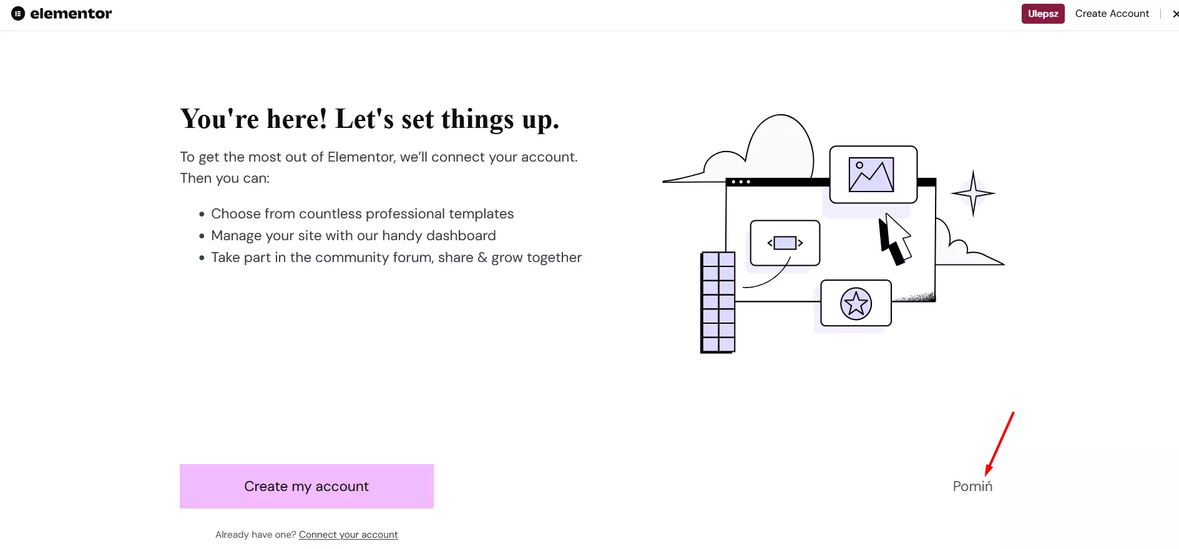1179x549 pixels.
Task: Click the slider widget card in illustration
Action: click(x=785, y=243)
